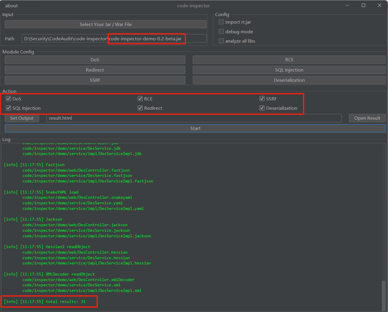Click the Hessian2 readObject log line
388x312 pixels.
[x=47, y=247]
